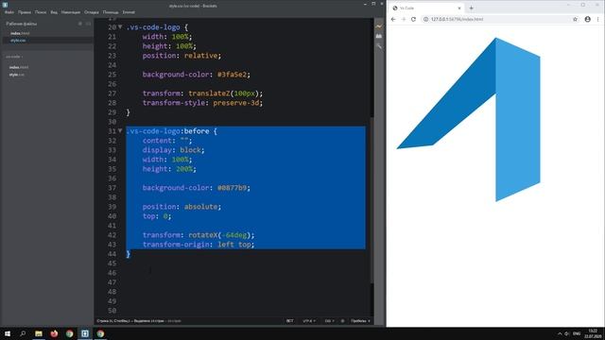Click the editor vertical scrollbar thumb
605x340 pixels.
[372, 200]
